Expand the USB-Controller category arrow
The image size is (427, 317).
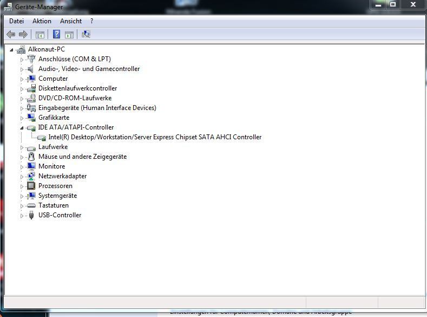coord(22,216)
